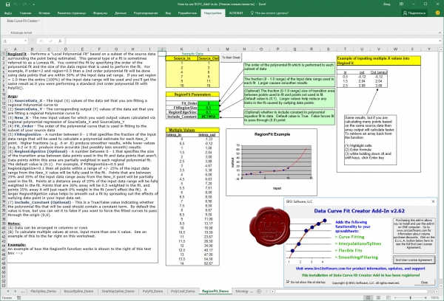This screenshot has width=444, height=301.
Task: Redo the action in quick access toolbar
Action: (x=25, y=4)
